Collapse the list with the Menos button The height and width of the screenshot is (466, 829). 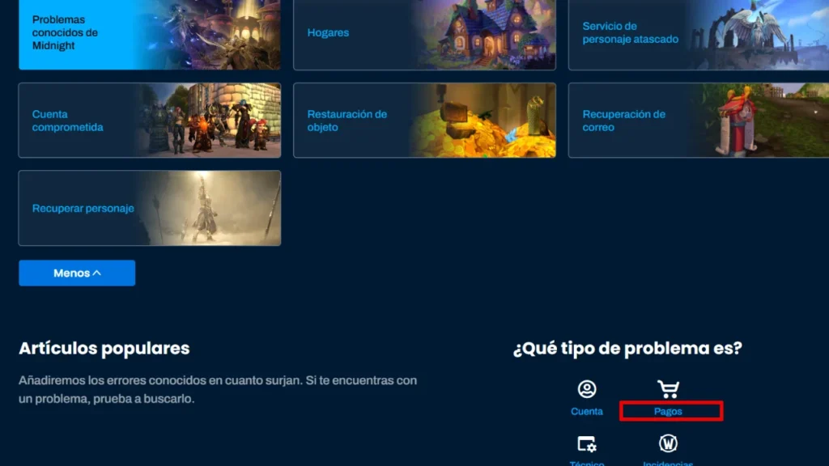[x=77, y=273]
